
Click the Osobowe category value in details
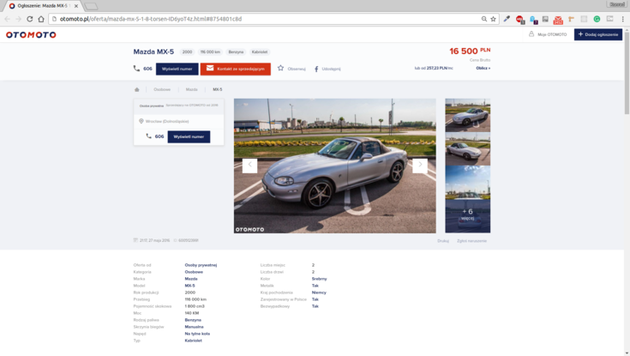tap(194, 272)
